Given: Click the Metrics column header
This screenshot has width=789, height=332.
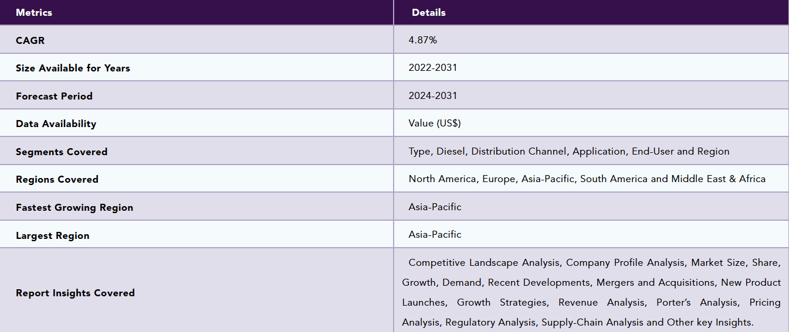Looking at the screenshot, I should 34,12.
